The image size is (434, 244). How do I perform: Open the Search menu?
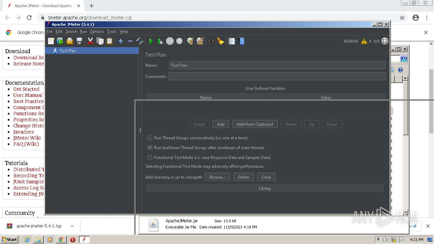71,32
